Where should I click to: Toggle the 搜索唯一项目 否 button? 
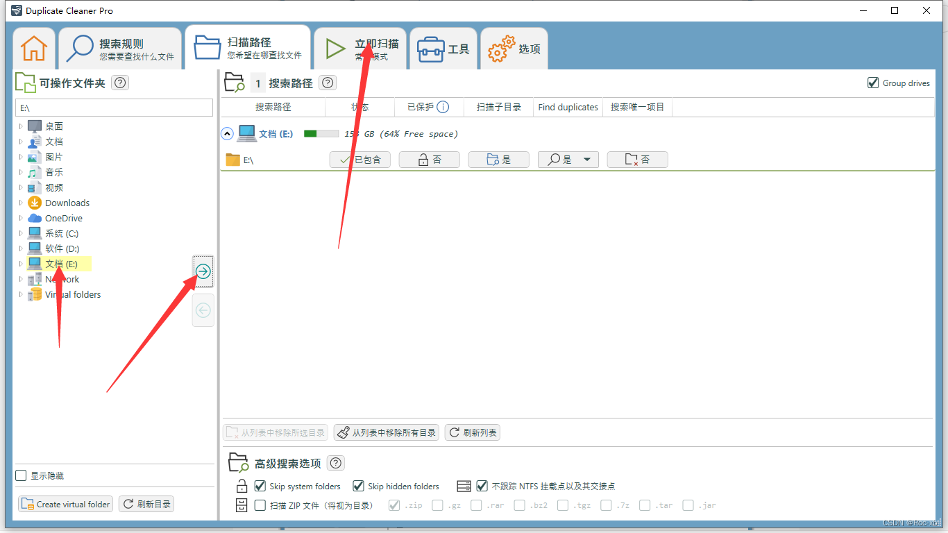[637, 160]
